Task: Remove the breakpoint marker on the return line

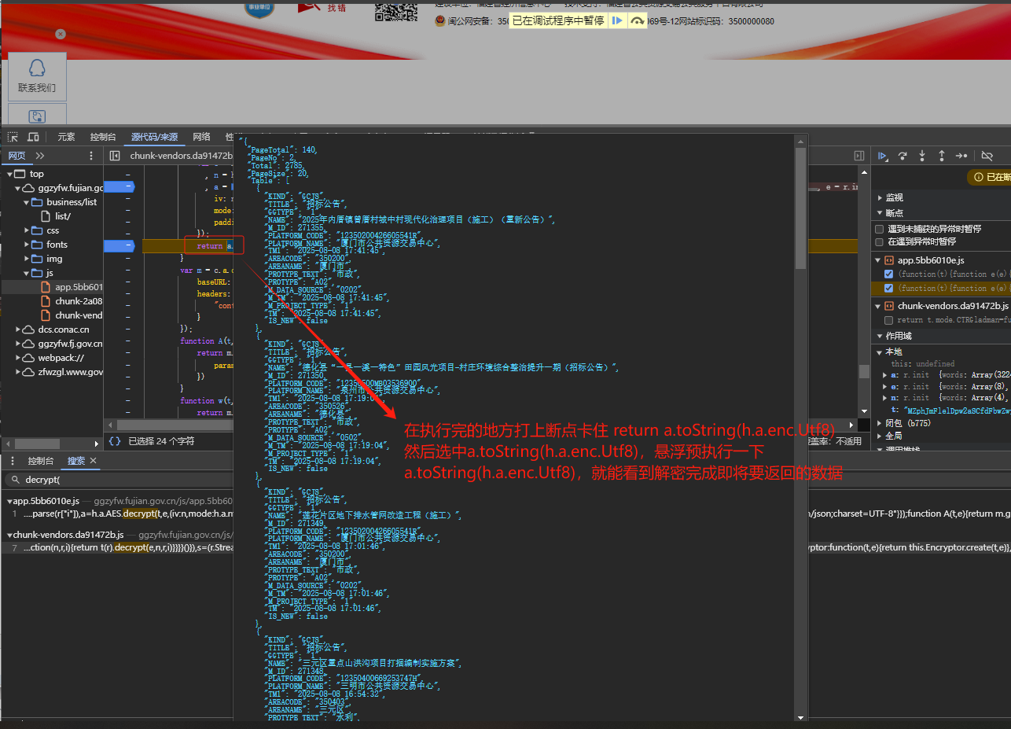Action: pyautogui.click(x=119, y=246)
